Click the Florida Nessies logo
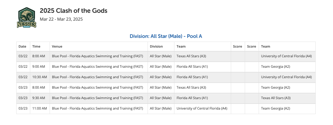The height and width of the screenshot is (125, 333). click(27, 18)
